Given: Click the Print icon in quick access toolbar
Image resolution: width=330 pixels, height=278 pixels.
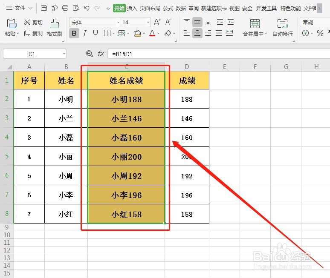Looking at the screenshot, I should tap(65, 8).
